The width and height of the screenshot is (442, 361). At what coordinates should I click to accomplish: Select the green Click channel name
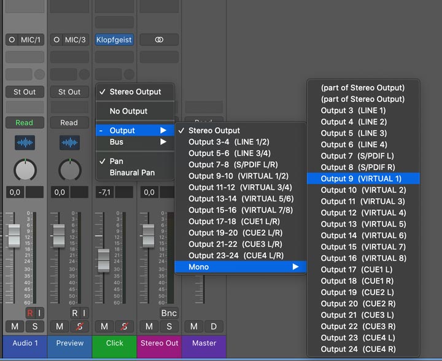[114, 343]
